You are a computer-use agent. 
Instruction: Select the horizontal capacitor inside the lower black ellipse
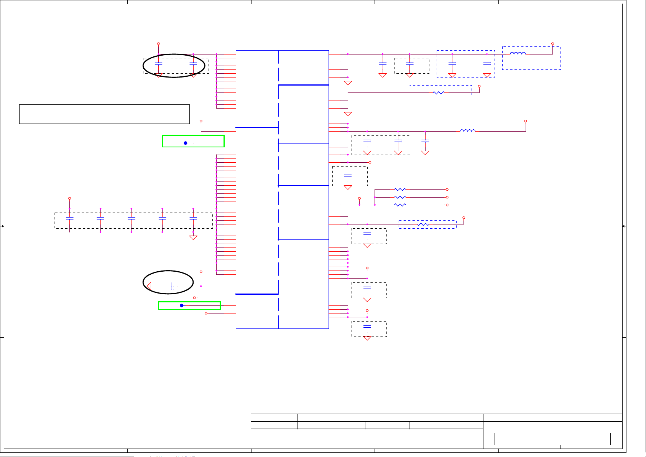click(172, 286)
